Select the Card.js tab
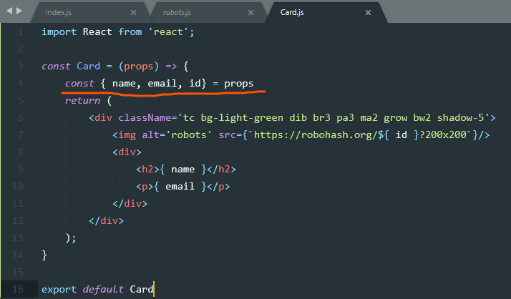This screenshot has width=511, height=299. click(292, 12)
